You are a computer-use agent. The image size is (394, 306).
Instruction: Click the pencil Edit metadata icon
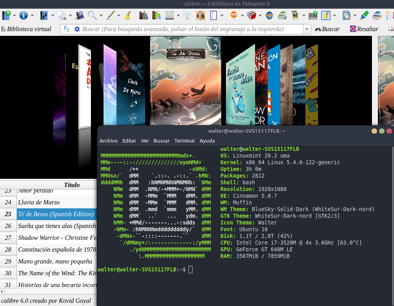coord(111,15)
